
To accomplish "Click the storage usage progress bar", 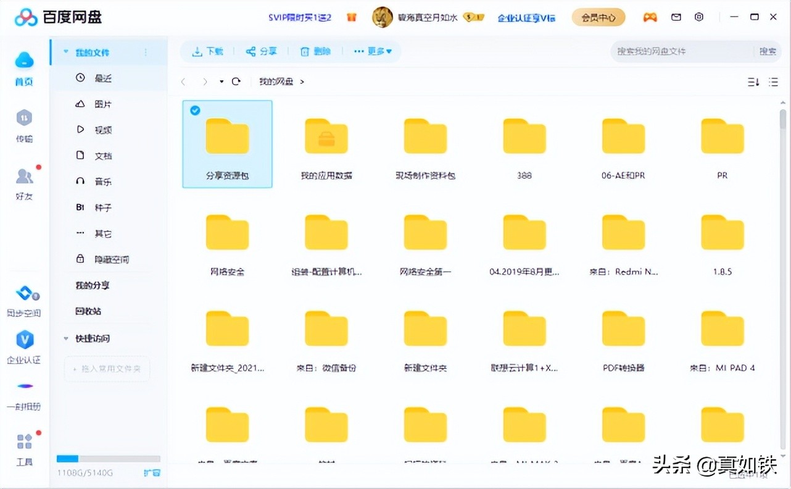I will (x=108, y=458).
